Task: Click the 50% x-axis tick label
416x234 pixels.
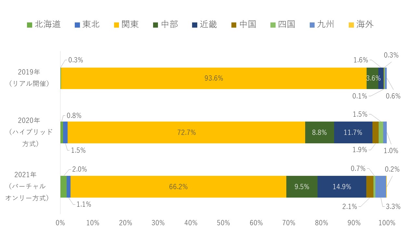Action: click(x=224, y=223)
